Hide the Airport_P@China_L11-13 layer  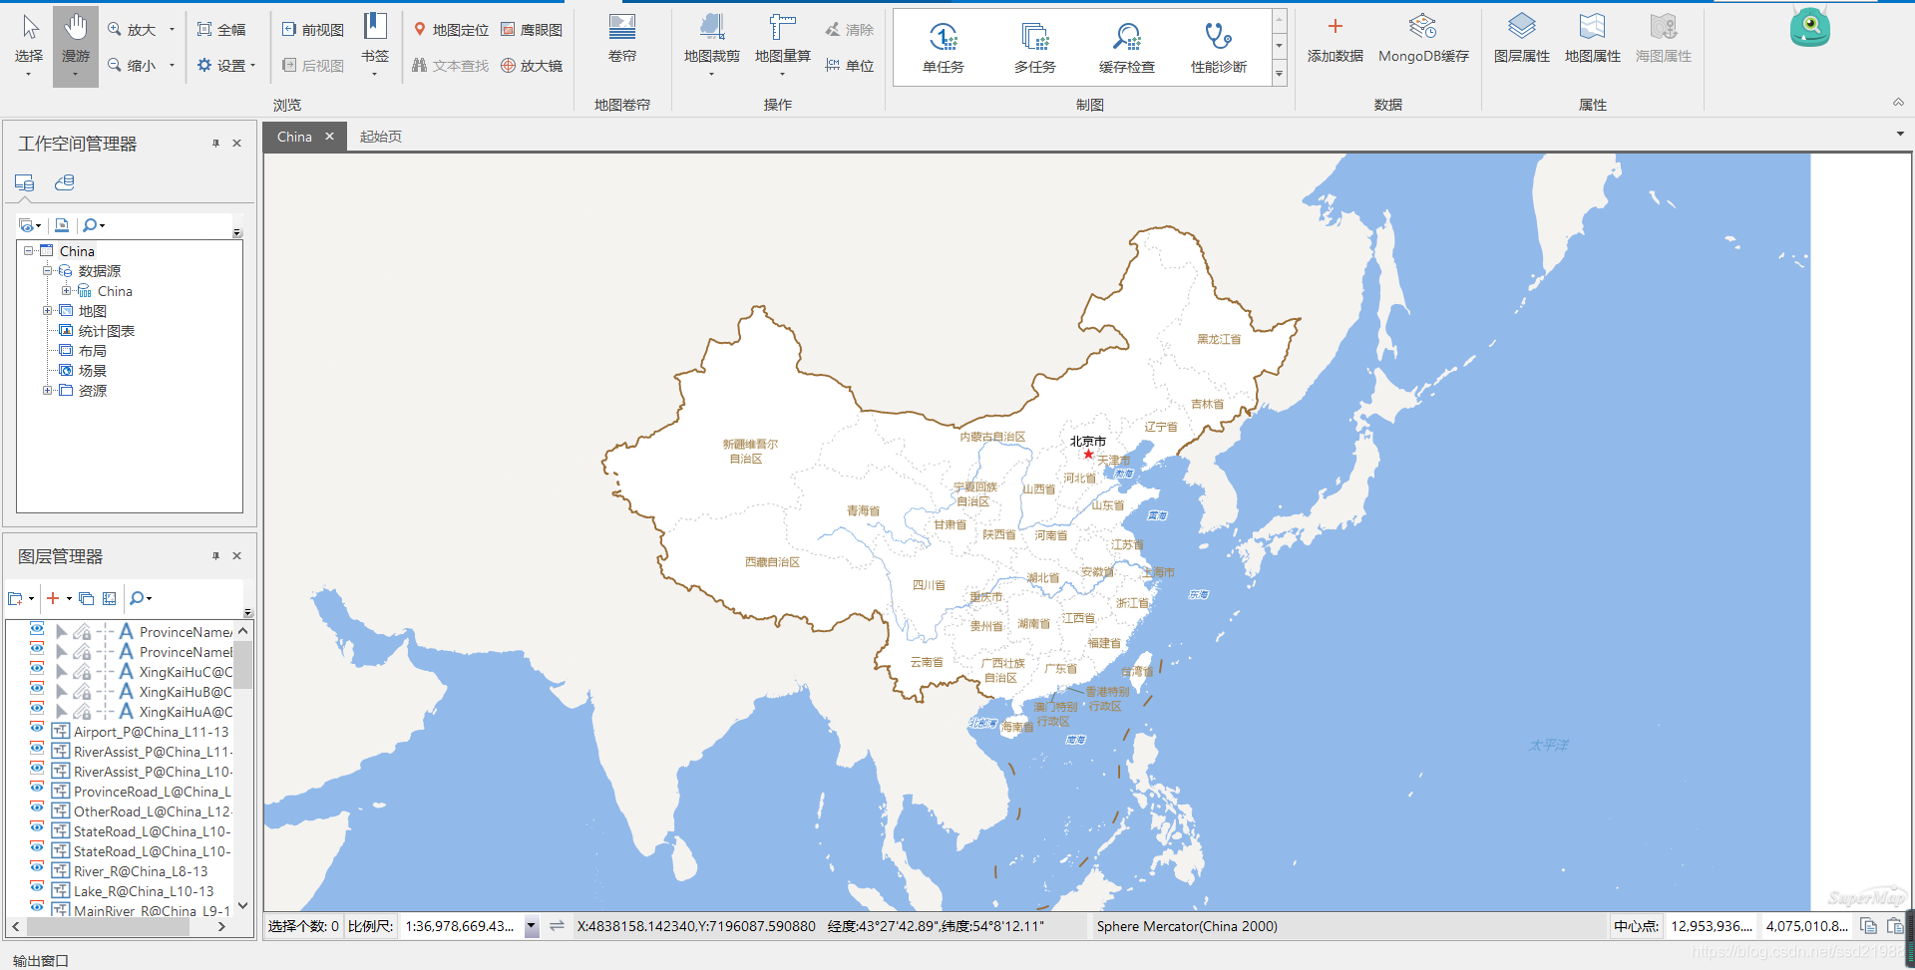point(37,728)
